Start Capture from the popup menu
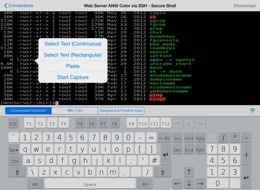260x190 pixels. pyautogui.click(x=73, y=77)
